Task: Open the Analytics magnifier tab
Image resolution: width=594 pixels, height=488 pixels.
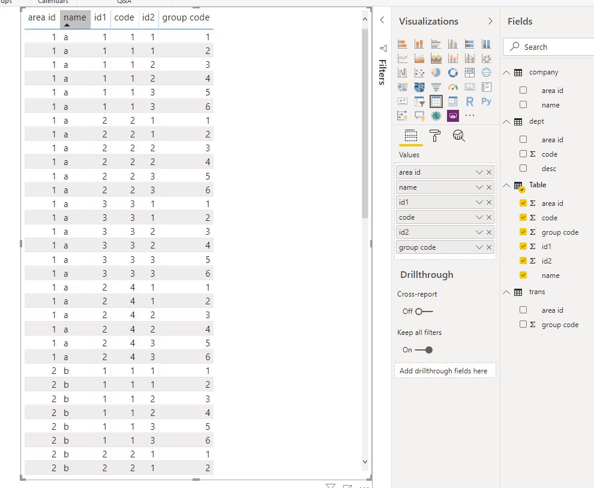Action: coord(459,136)
